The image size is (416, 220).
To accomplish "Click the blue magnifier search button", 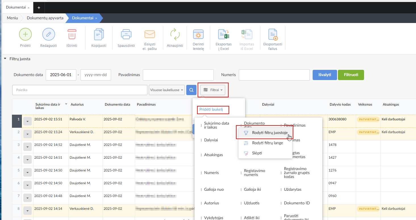I will click(x=191, y=90).
